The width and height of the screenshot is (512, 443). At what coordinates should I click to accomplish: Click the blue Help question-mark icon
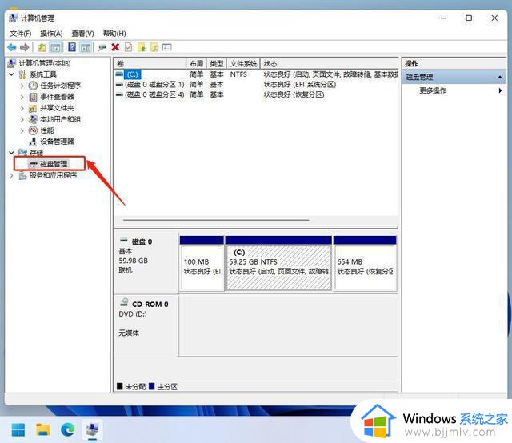coord(72,47)
